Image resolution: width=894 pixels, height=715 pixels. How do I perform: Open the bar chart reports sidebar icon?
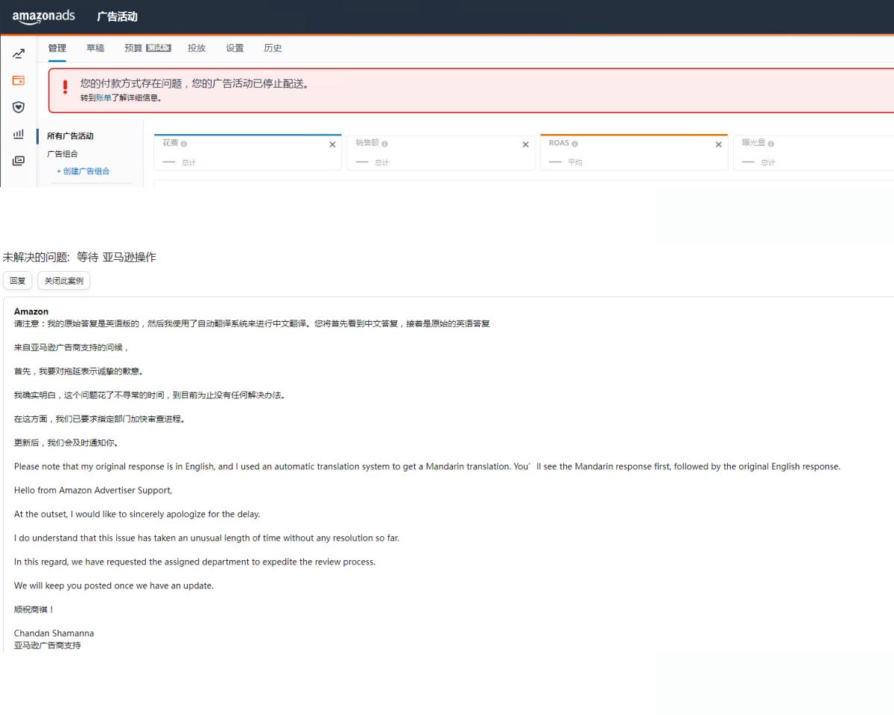pyautogui.click(x=19, y=134)
